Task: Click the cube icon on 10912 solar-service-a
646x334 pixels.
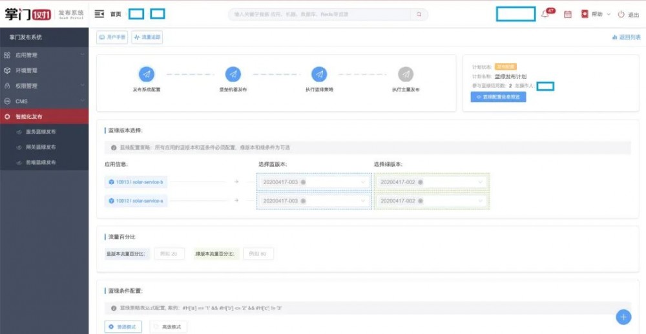Action: [111, 201]
